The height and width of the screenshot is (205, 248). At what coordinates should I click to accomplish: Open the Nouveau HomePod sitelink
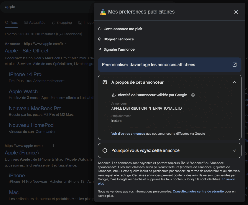[31, 125]
